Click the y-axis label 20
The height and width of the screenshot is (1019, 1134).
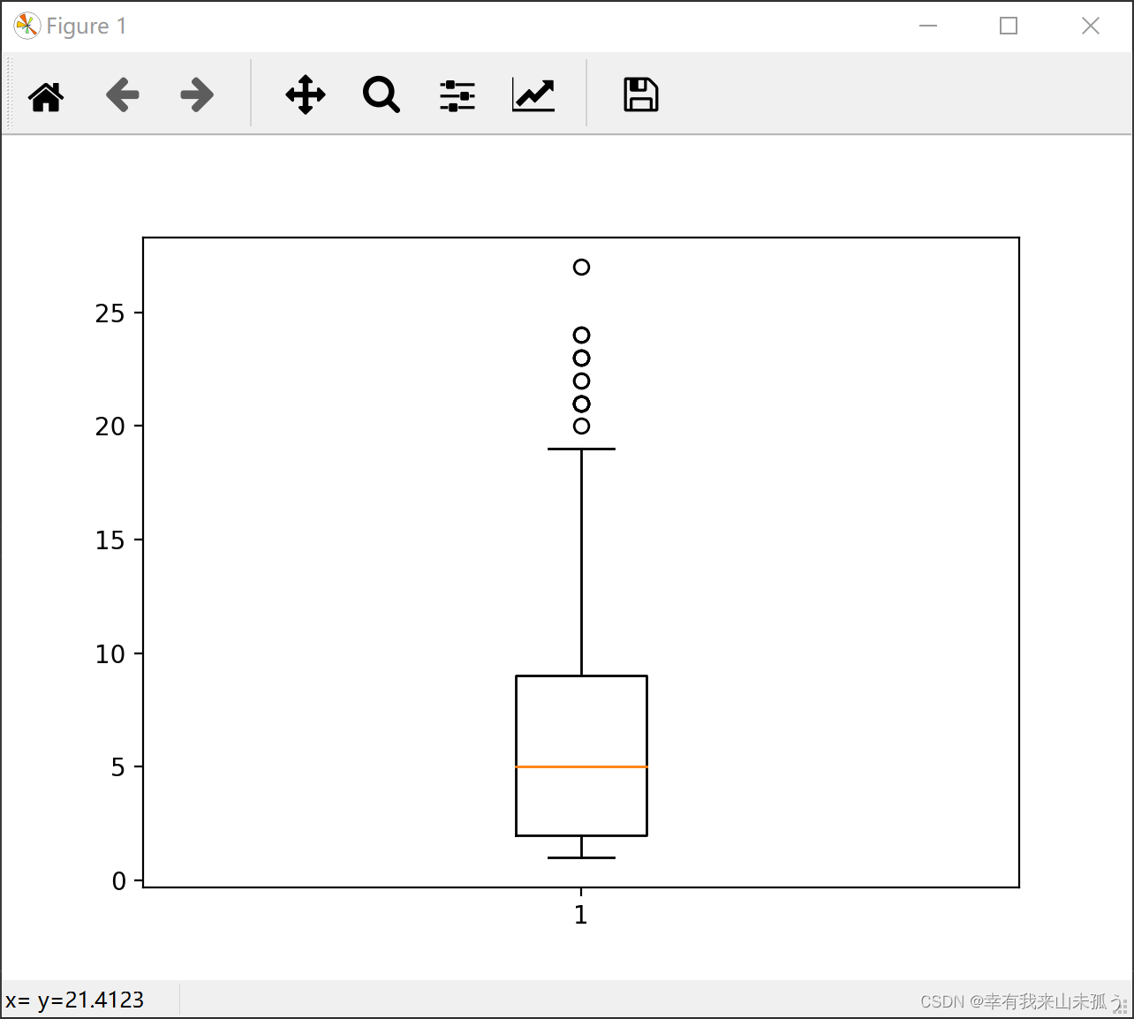[x=110, y=426]
